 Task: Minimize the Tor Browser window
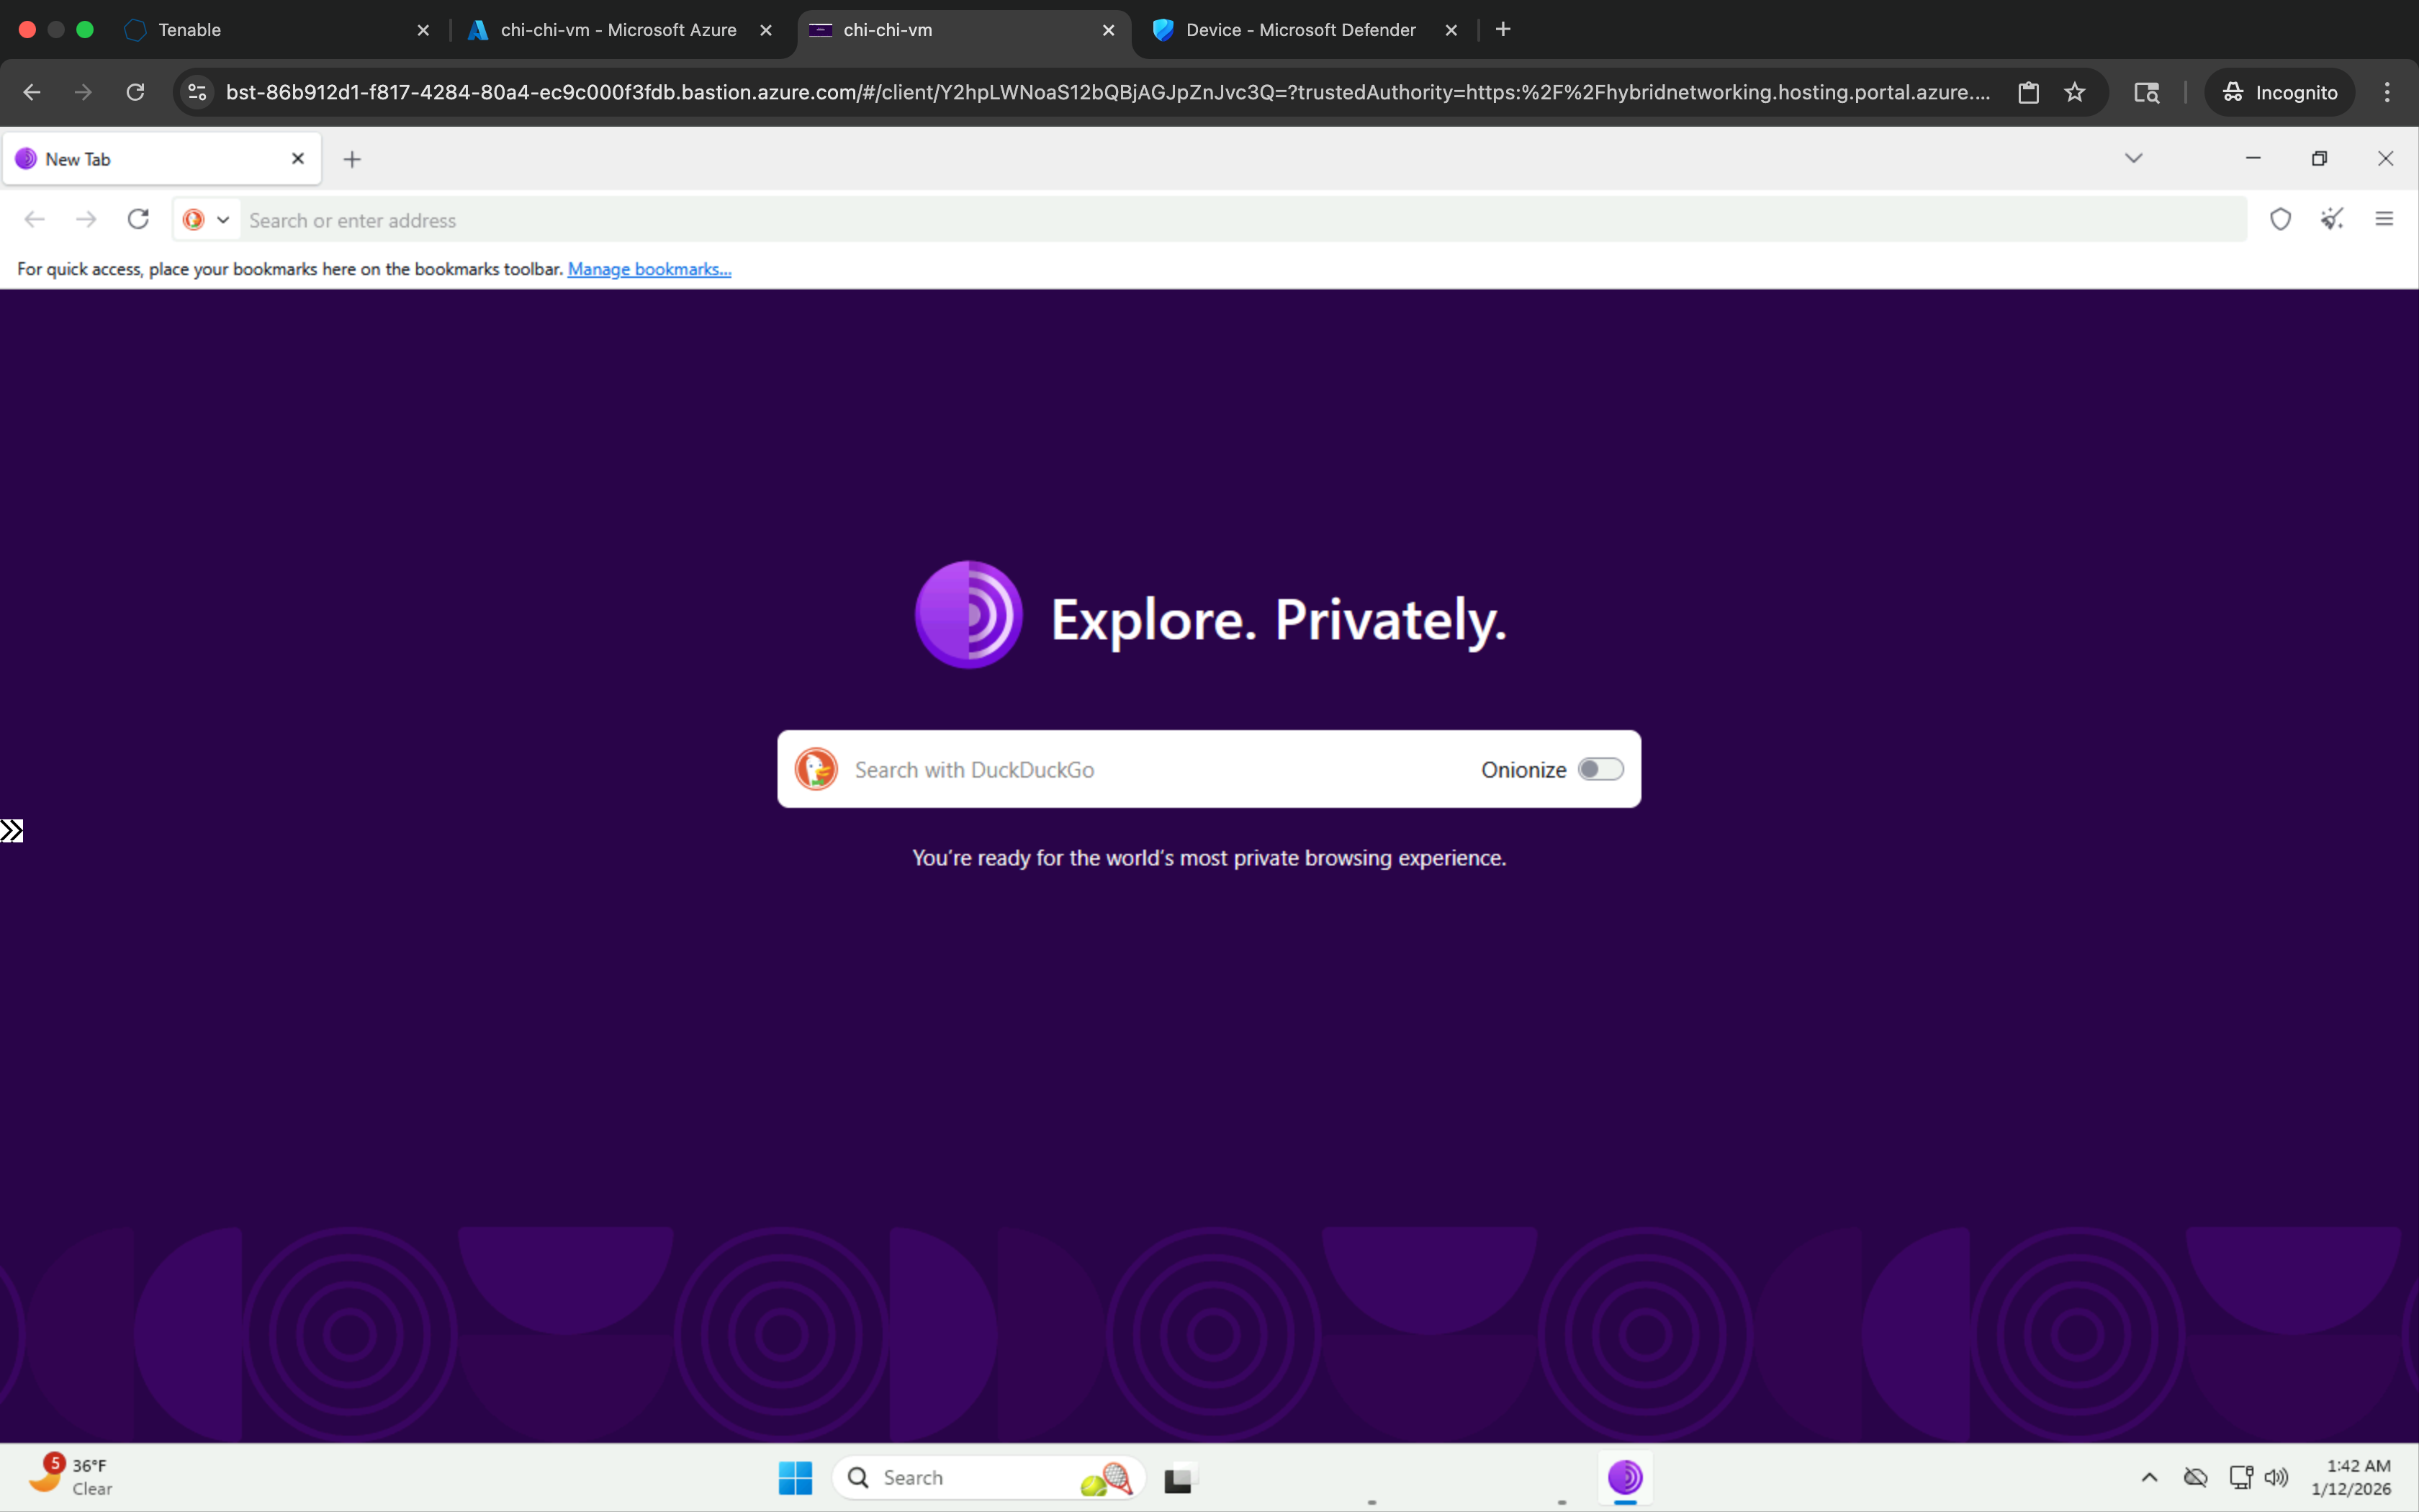(2253, 158)
